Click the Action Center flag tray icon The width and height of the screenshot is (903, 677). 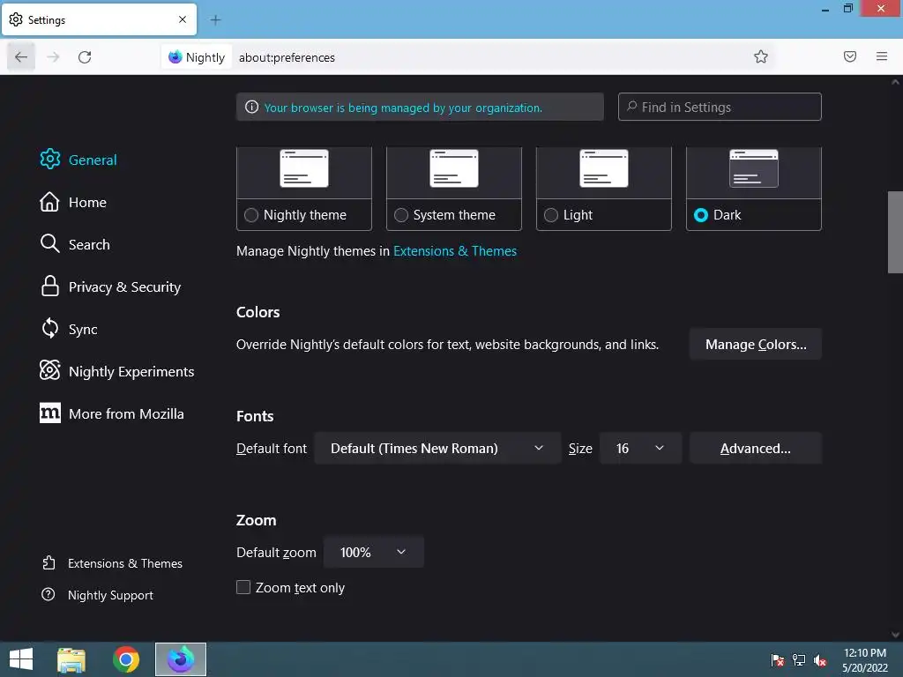pos(778,660)
